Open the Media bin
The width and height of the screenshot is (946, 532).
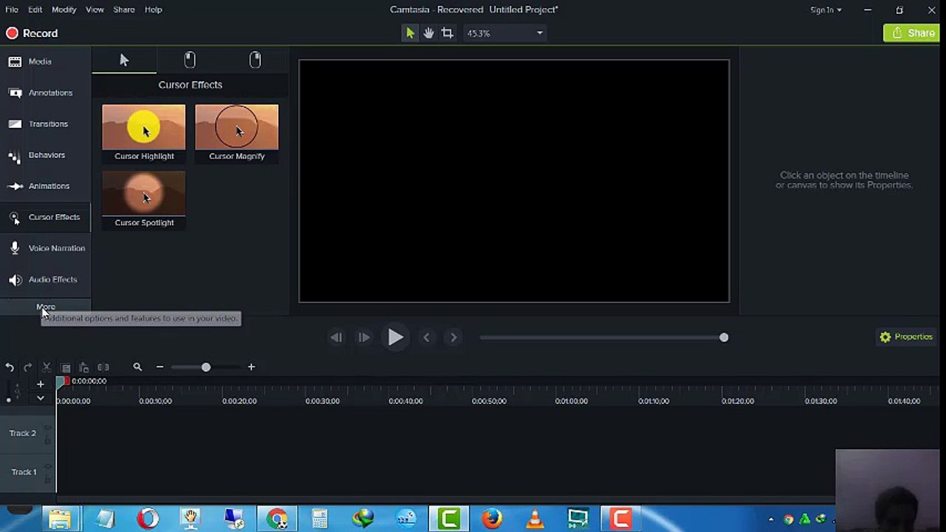pyautogui.click(x=46, y=62)
